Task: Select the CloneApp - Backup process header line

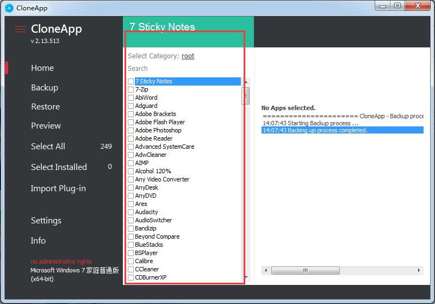Action: pos(343,116)
